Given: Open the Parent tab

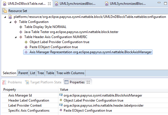Looking at the screenshot, I should (x=23, y=73).
